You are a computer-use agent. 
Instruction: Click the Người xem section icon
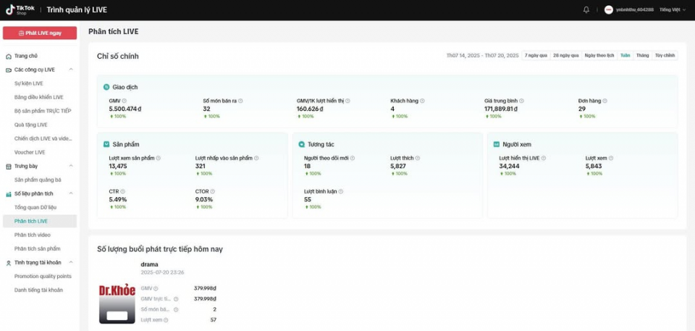click(x=496, y=144)
